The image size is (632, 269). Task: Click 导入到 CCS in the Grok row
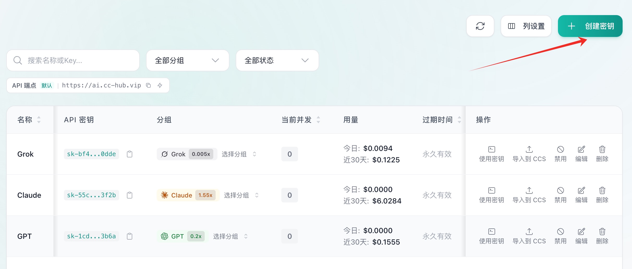(529, 154)
